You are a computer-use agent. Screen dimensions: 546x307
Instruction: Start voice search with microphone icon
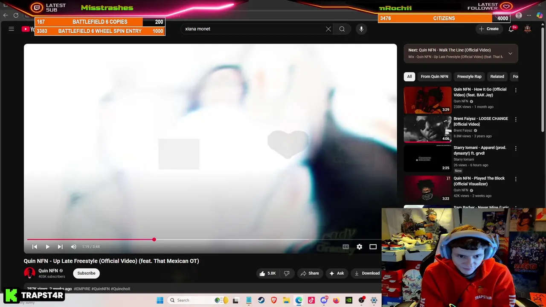361,29
